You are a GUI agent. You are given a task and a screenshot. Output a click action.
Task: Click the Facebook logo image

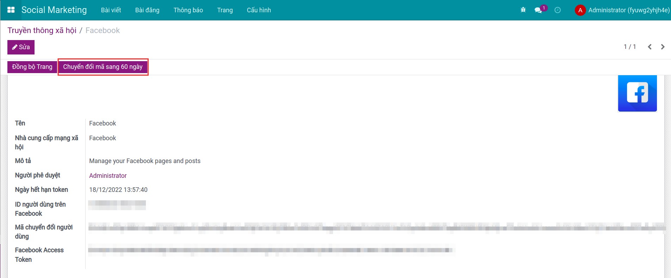point(637,93)
